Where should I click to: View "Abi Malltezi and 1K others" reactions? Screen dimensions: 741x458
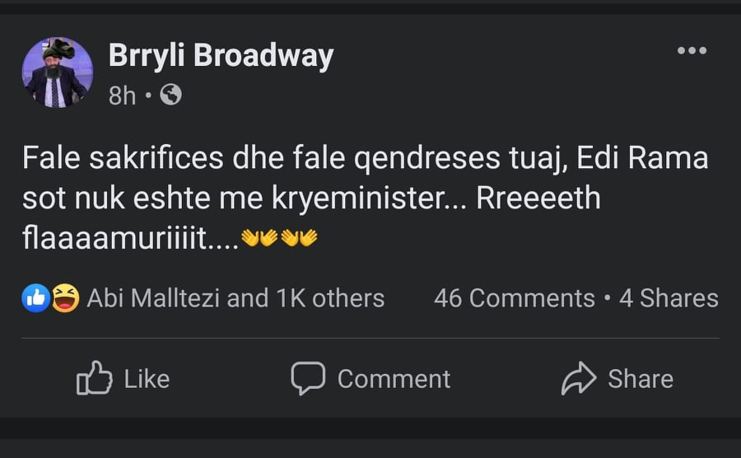(x=235, y=298)
